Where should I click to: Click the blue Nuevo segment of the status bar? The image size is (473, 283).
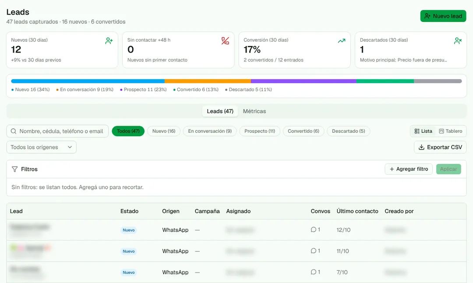tap(88, 81)
